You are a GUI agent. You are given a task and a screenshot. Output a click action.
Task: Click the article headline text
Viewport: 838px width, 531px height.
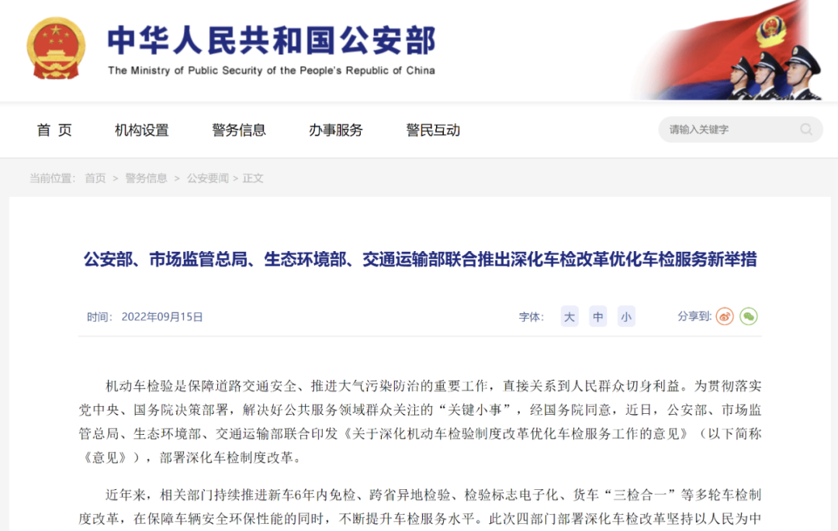[x=420, y=260]
